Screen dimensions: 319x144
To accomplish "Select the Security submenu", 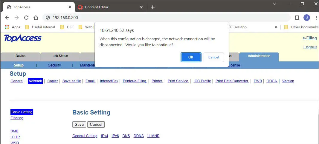I will pos(54,65).
